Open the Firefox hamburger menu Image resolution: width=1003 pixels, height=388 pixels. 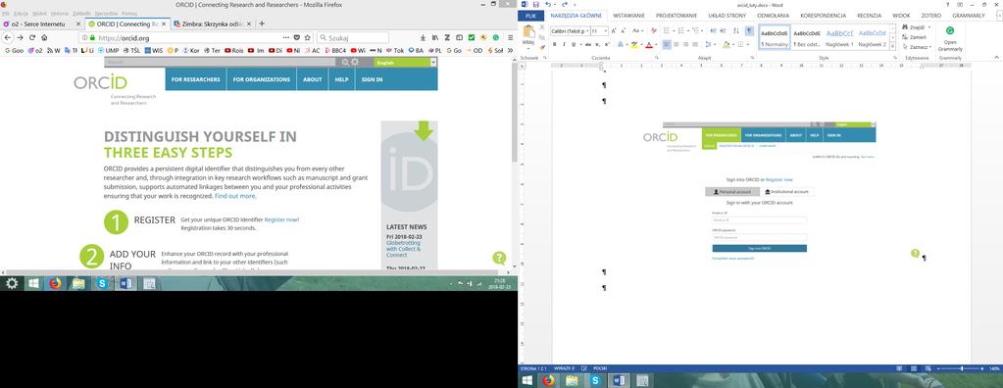click(x=510, y=38)
